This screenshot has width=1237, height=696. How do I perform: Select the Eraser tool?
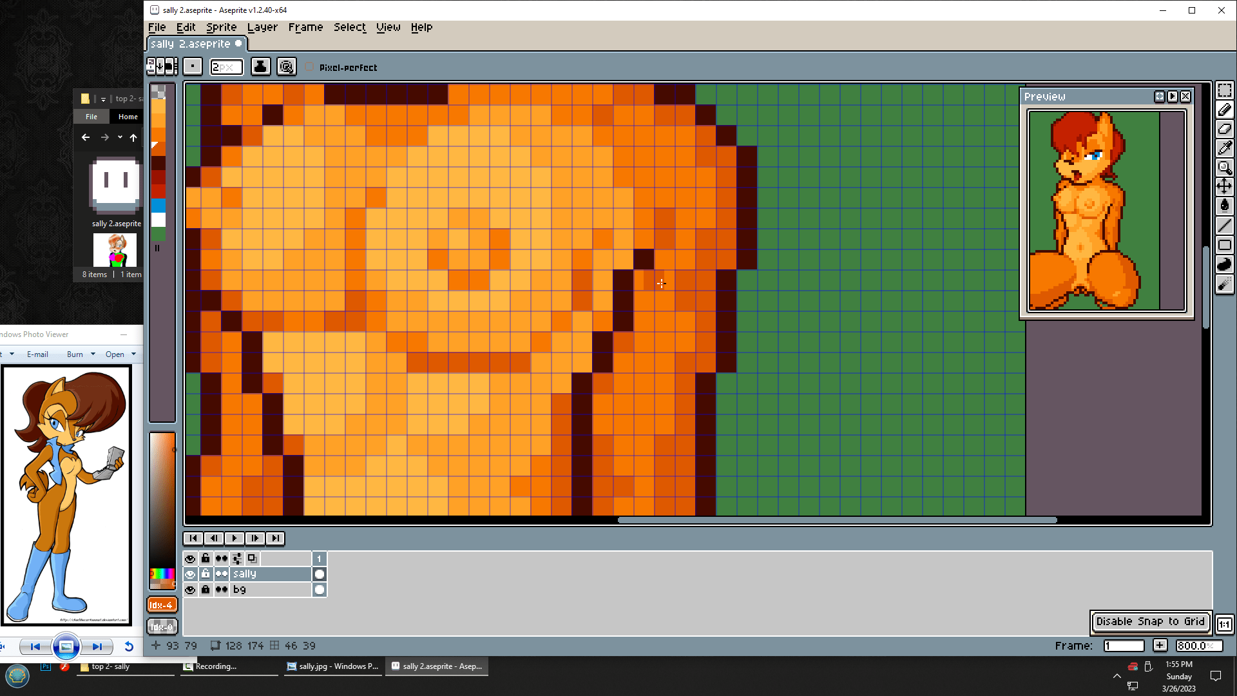pyautogui.click(x=1224, y=129)
